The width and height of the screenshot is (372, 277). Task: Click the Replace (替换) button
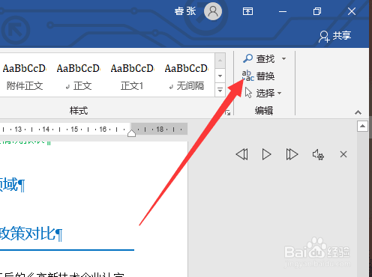click(x=258, y=76)
